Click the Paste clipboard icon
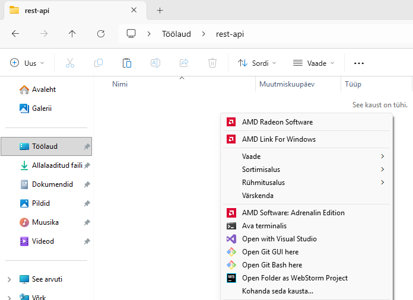This screenshot has width=413, height=300. click(127, 63)
